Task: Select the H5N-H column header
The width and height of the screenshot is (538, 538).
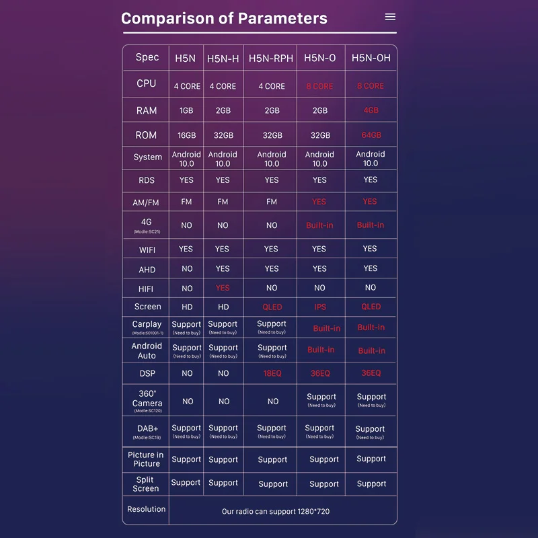Action: (x=223, y=59)
